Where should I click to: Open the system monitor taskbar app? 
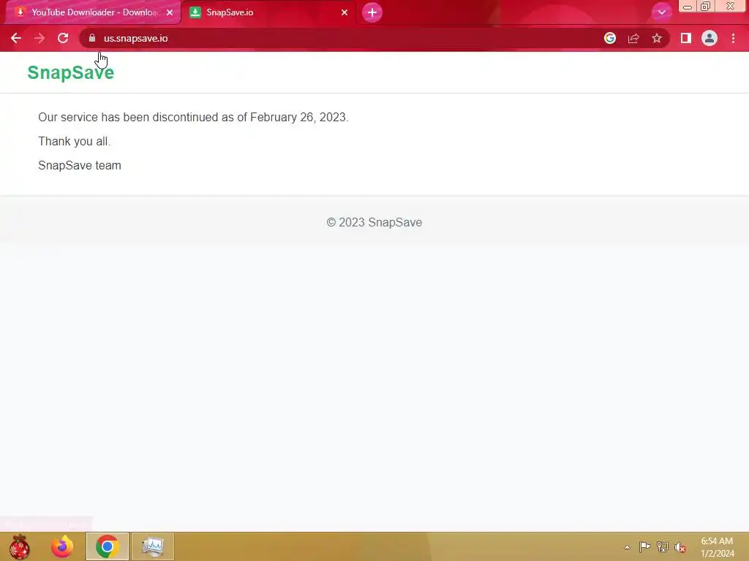tap(152, 546)
